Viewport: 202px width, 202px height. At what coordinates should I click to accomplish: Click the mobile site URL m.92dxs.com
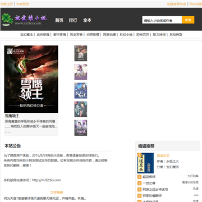pos(47,180)
